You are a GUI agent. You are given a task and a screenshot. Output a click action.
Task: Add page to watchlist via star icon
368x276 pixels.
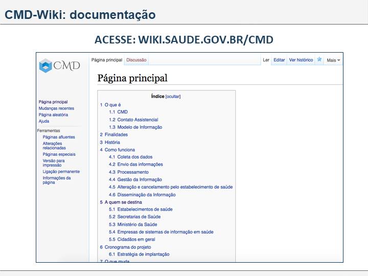(319, 59)
